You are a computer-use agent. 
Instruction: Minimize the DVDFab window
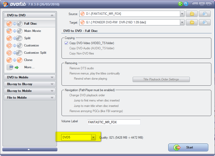pos(195,4)
